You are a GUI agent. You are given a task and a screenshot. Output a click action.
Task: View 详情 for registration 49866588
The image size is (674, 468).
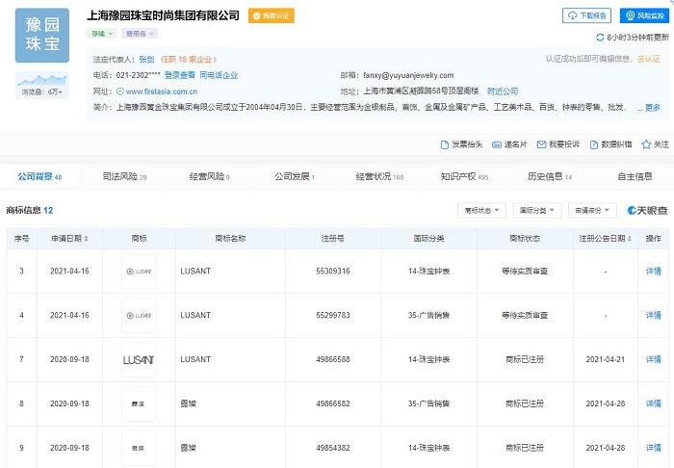(654, 360)
